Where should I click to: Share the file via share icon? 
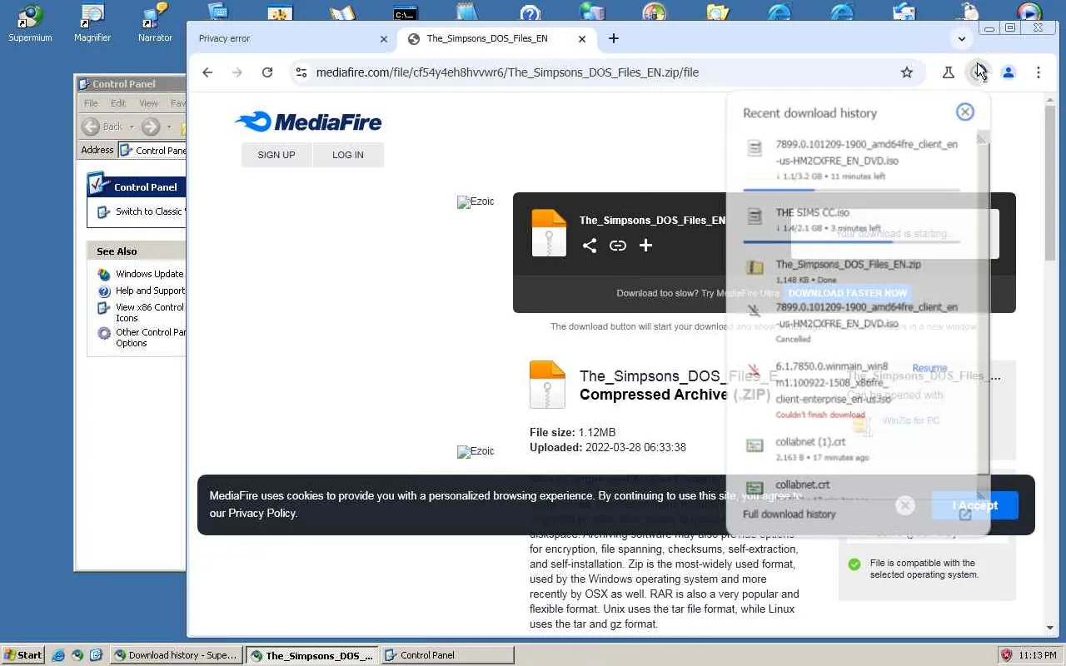590,246
